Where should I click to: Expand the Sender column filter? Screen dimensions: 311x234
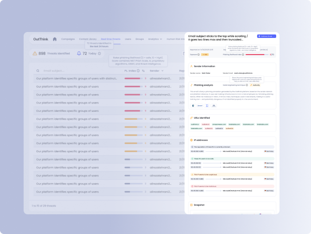point(163,71)
